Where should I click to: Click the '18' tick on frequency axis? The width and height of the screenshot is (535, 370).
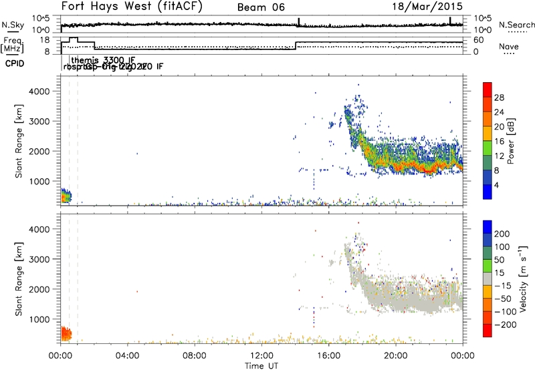[45, 40]
